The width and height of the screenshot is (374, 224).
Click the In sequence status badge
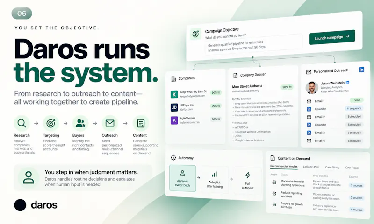[x=354, y=108]
